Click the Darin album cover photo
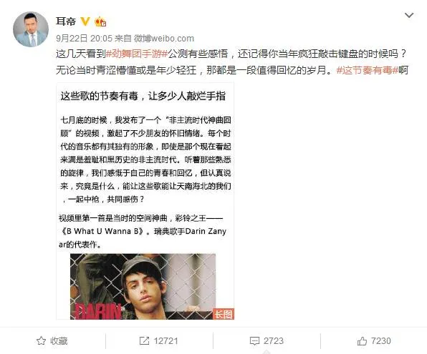The width and height of the screenshot is (427, 354). tap(143, 287)
